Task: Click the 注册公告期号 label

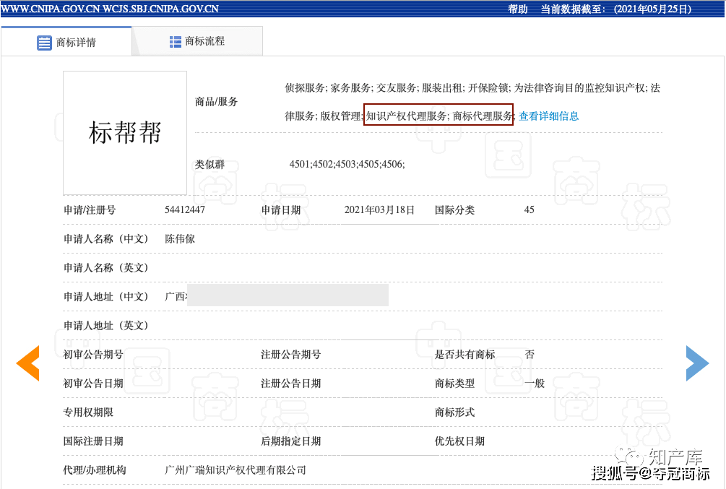Action: (x=291, y=355)
